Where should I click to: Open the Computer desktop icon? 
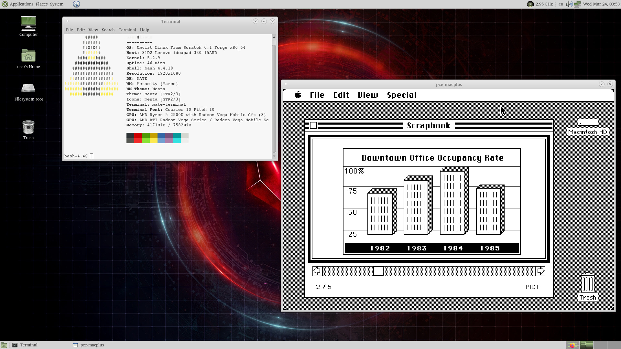tap(28, 24)
